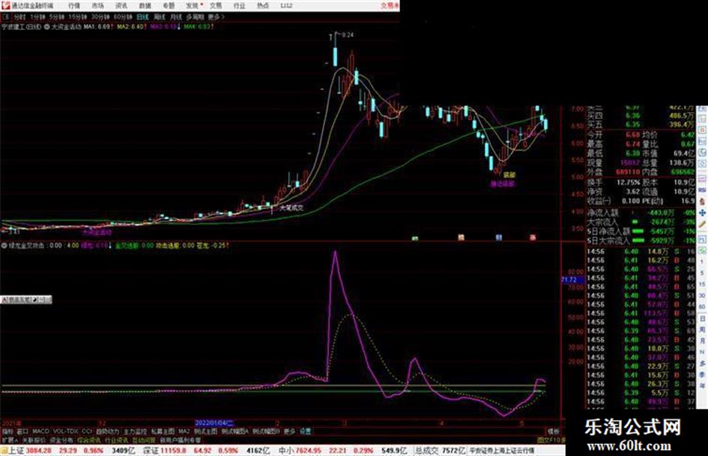
Task: Open the 发现 menu
Action: [193, 6]
